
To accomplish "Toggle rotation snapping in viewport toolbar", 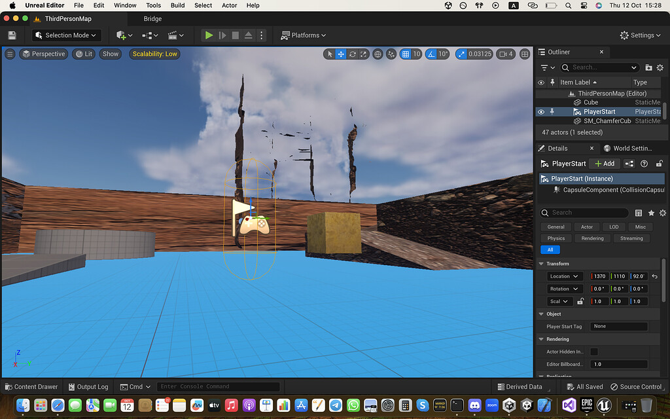I will tap(430, 54).
